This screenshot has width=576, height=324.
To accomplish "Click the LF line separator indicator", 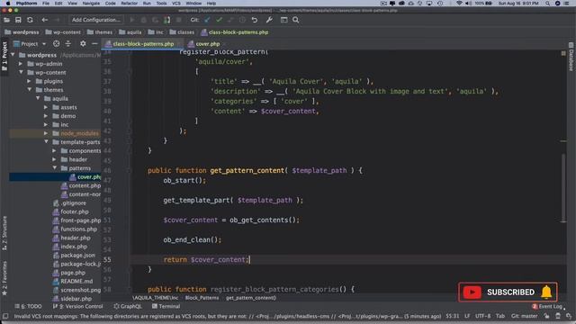I will (467, 316).
